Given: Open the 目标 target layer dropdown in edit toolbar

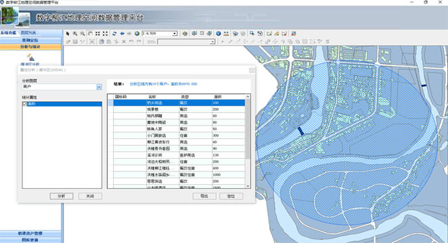Looking at the screenshot, I should tap(212, 42).
